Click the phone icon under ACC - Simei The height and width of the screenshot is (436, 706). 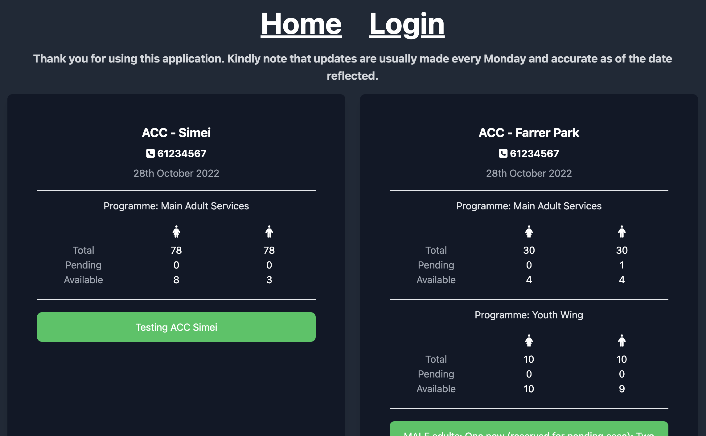click(x=150, y=153)
